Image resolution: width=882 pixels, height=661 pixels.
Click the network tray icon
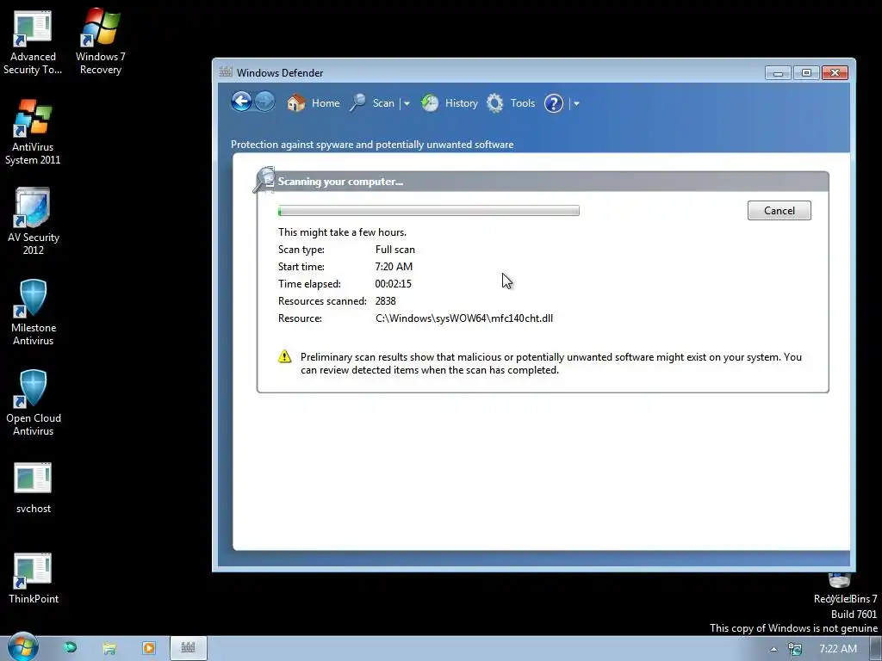coord(795,649)
